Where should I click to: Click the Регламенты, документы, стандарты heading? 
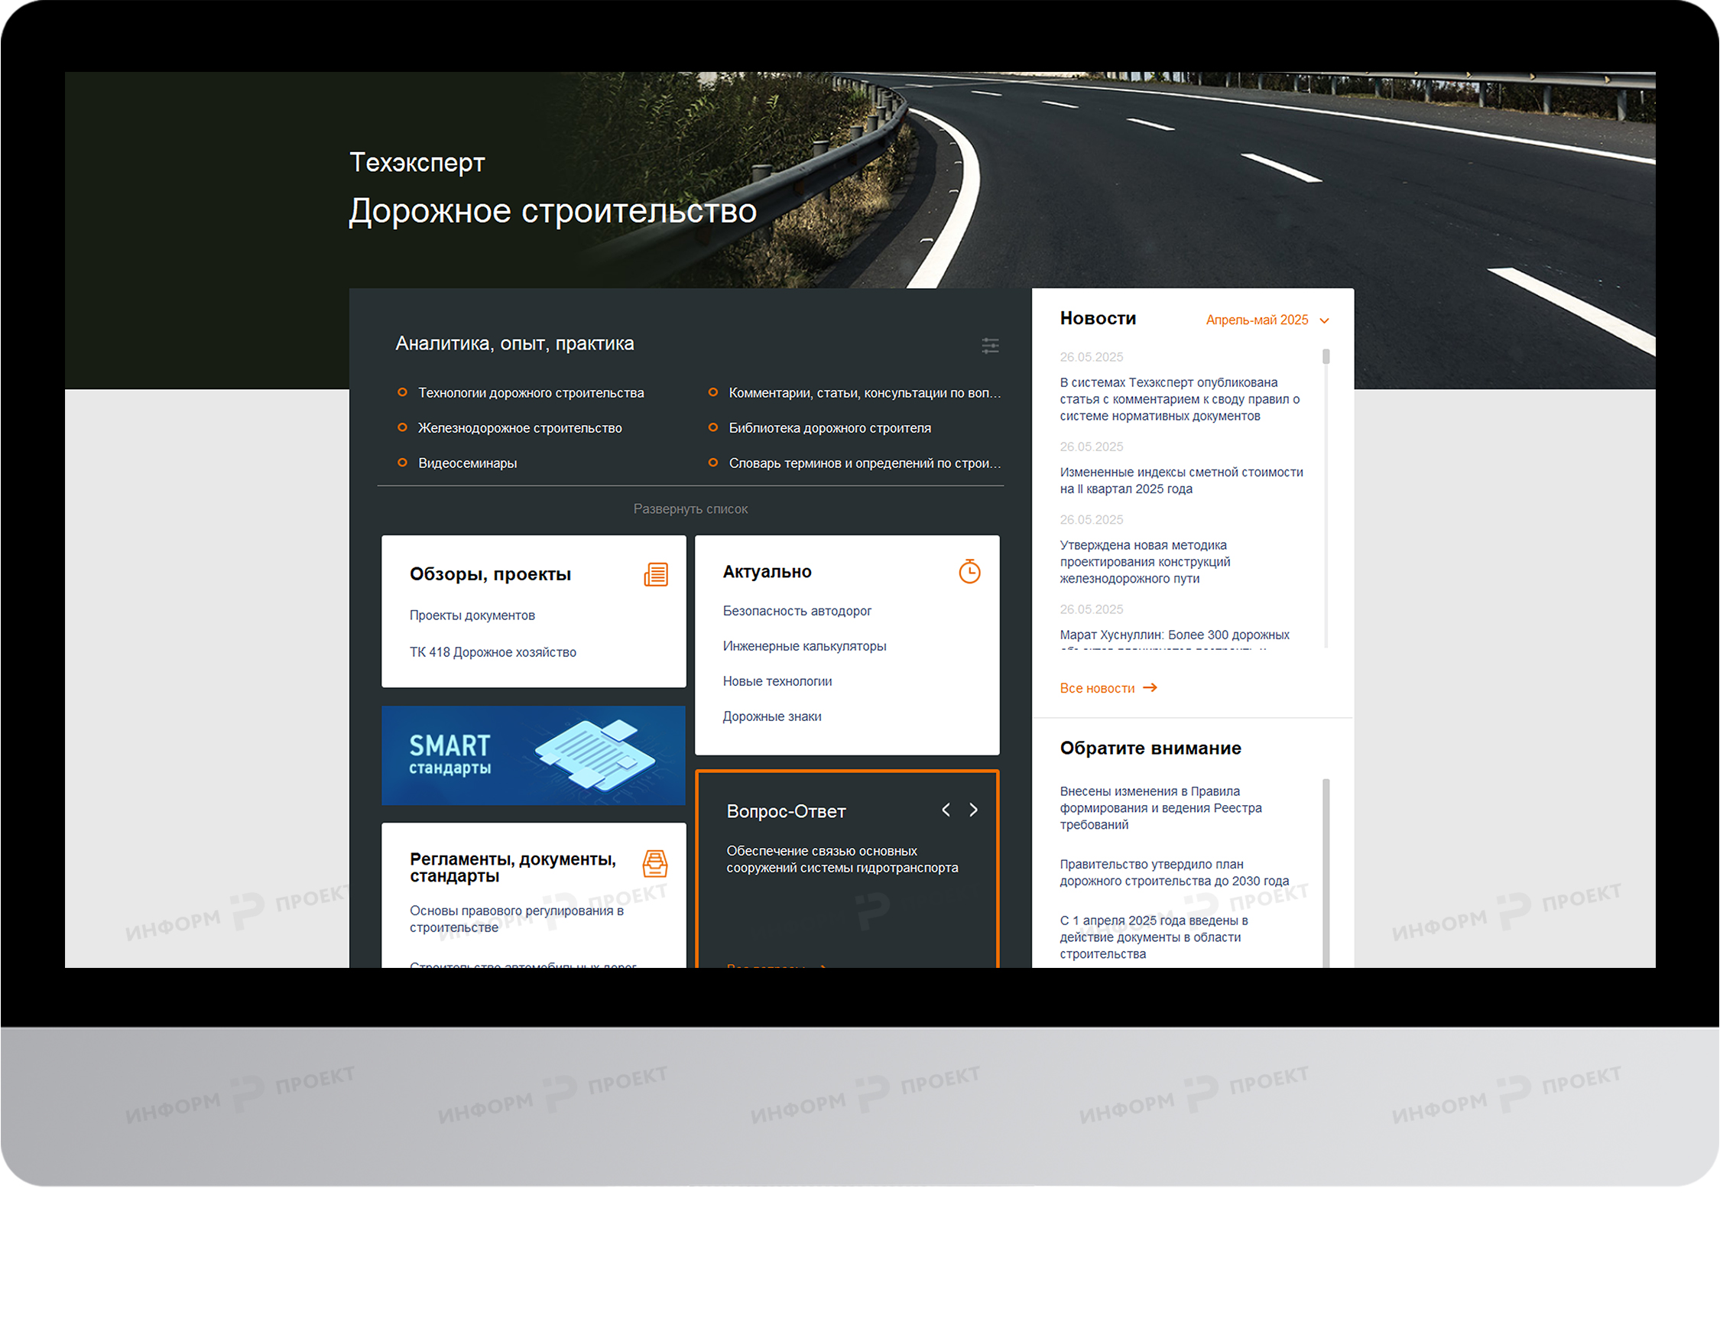click(513, 868)
